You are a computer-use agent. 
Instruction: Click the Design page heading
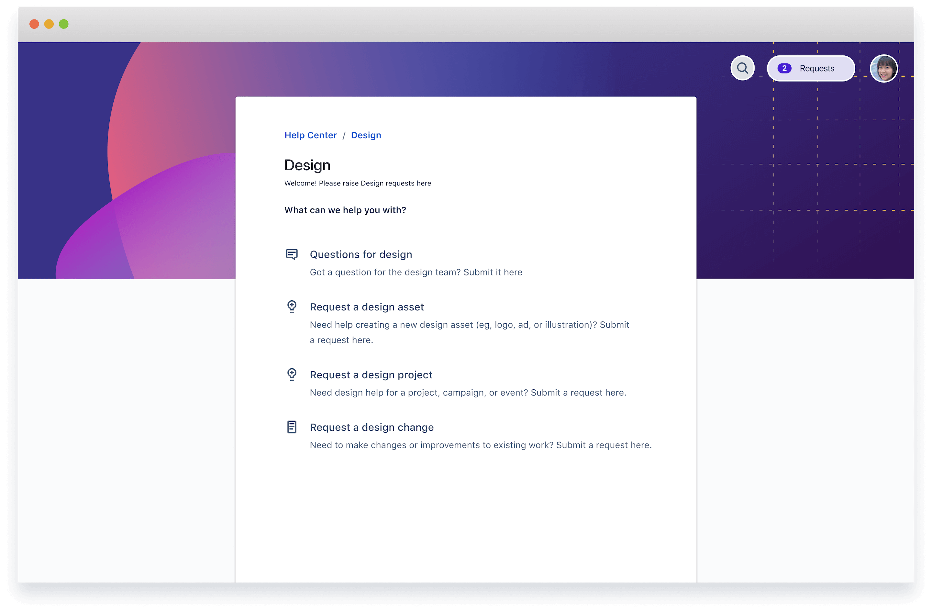pos(307,165)
